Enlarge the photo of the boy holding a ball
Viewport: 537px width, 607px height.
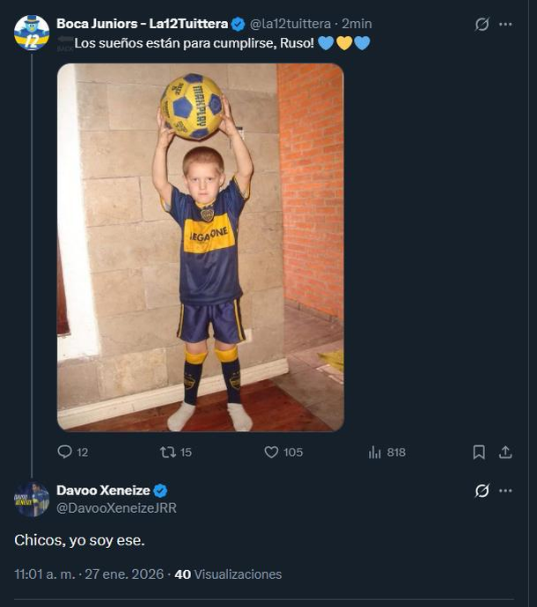point(201,247)
